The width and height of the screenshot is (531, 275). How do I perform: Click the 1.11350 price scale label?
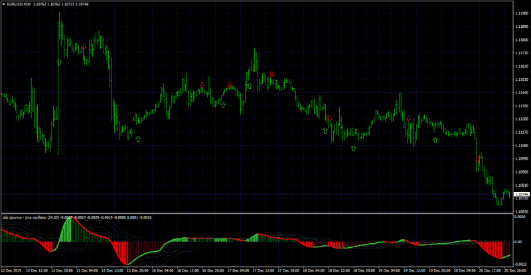pos(522,106)
